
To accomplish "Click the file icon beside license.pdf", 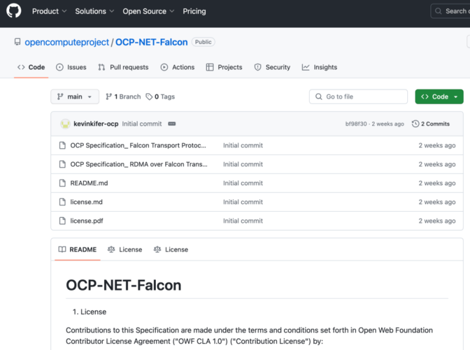I will pyautogui.click(x=62, y=221).
